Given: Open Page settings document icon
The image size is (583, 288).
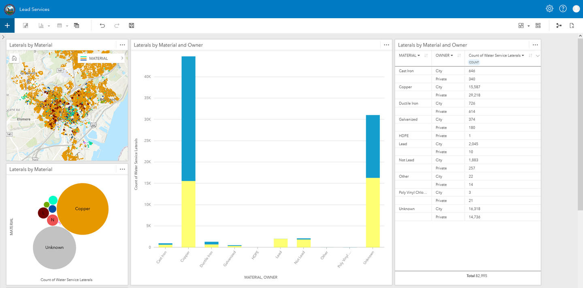Looking at the screenshot, I should (x=572, y=25).
